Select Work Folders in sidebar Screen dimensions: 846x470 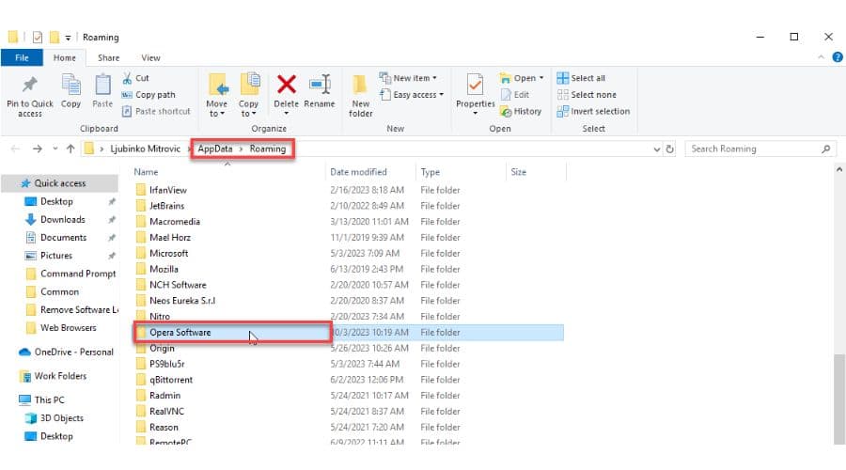pyautogui.click(x=60, y=376)
